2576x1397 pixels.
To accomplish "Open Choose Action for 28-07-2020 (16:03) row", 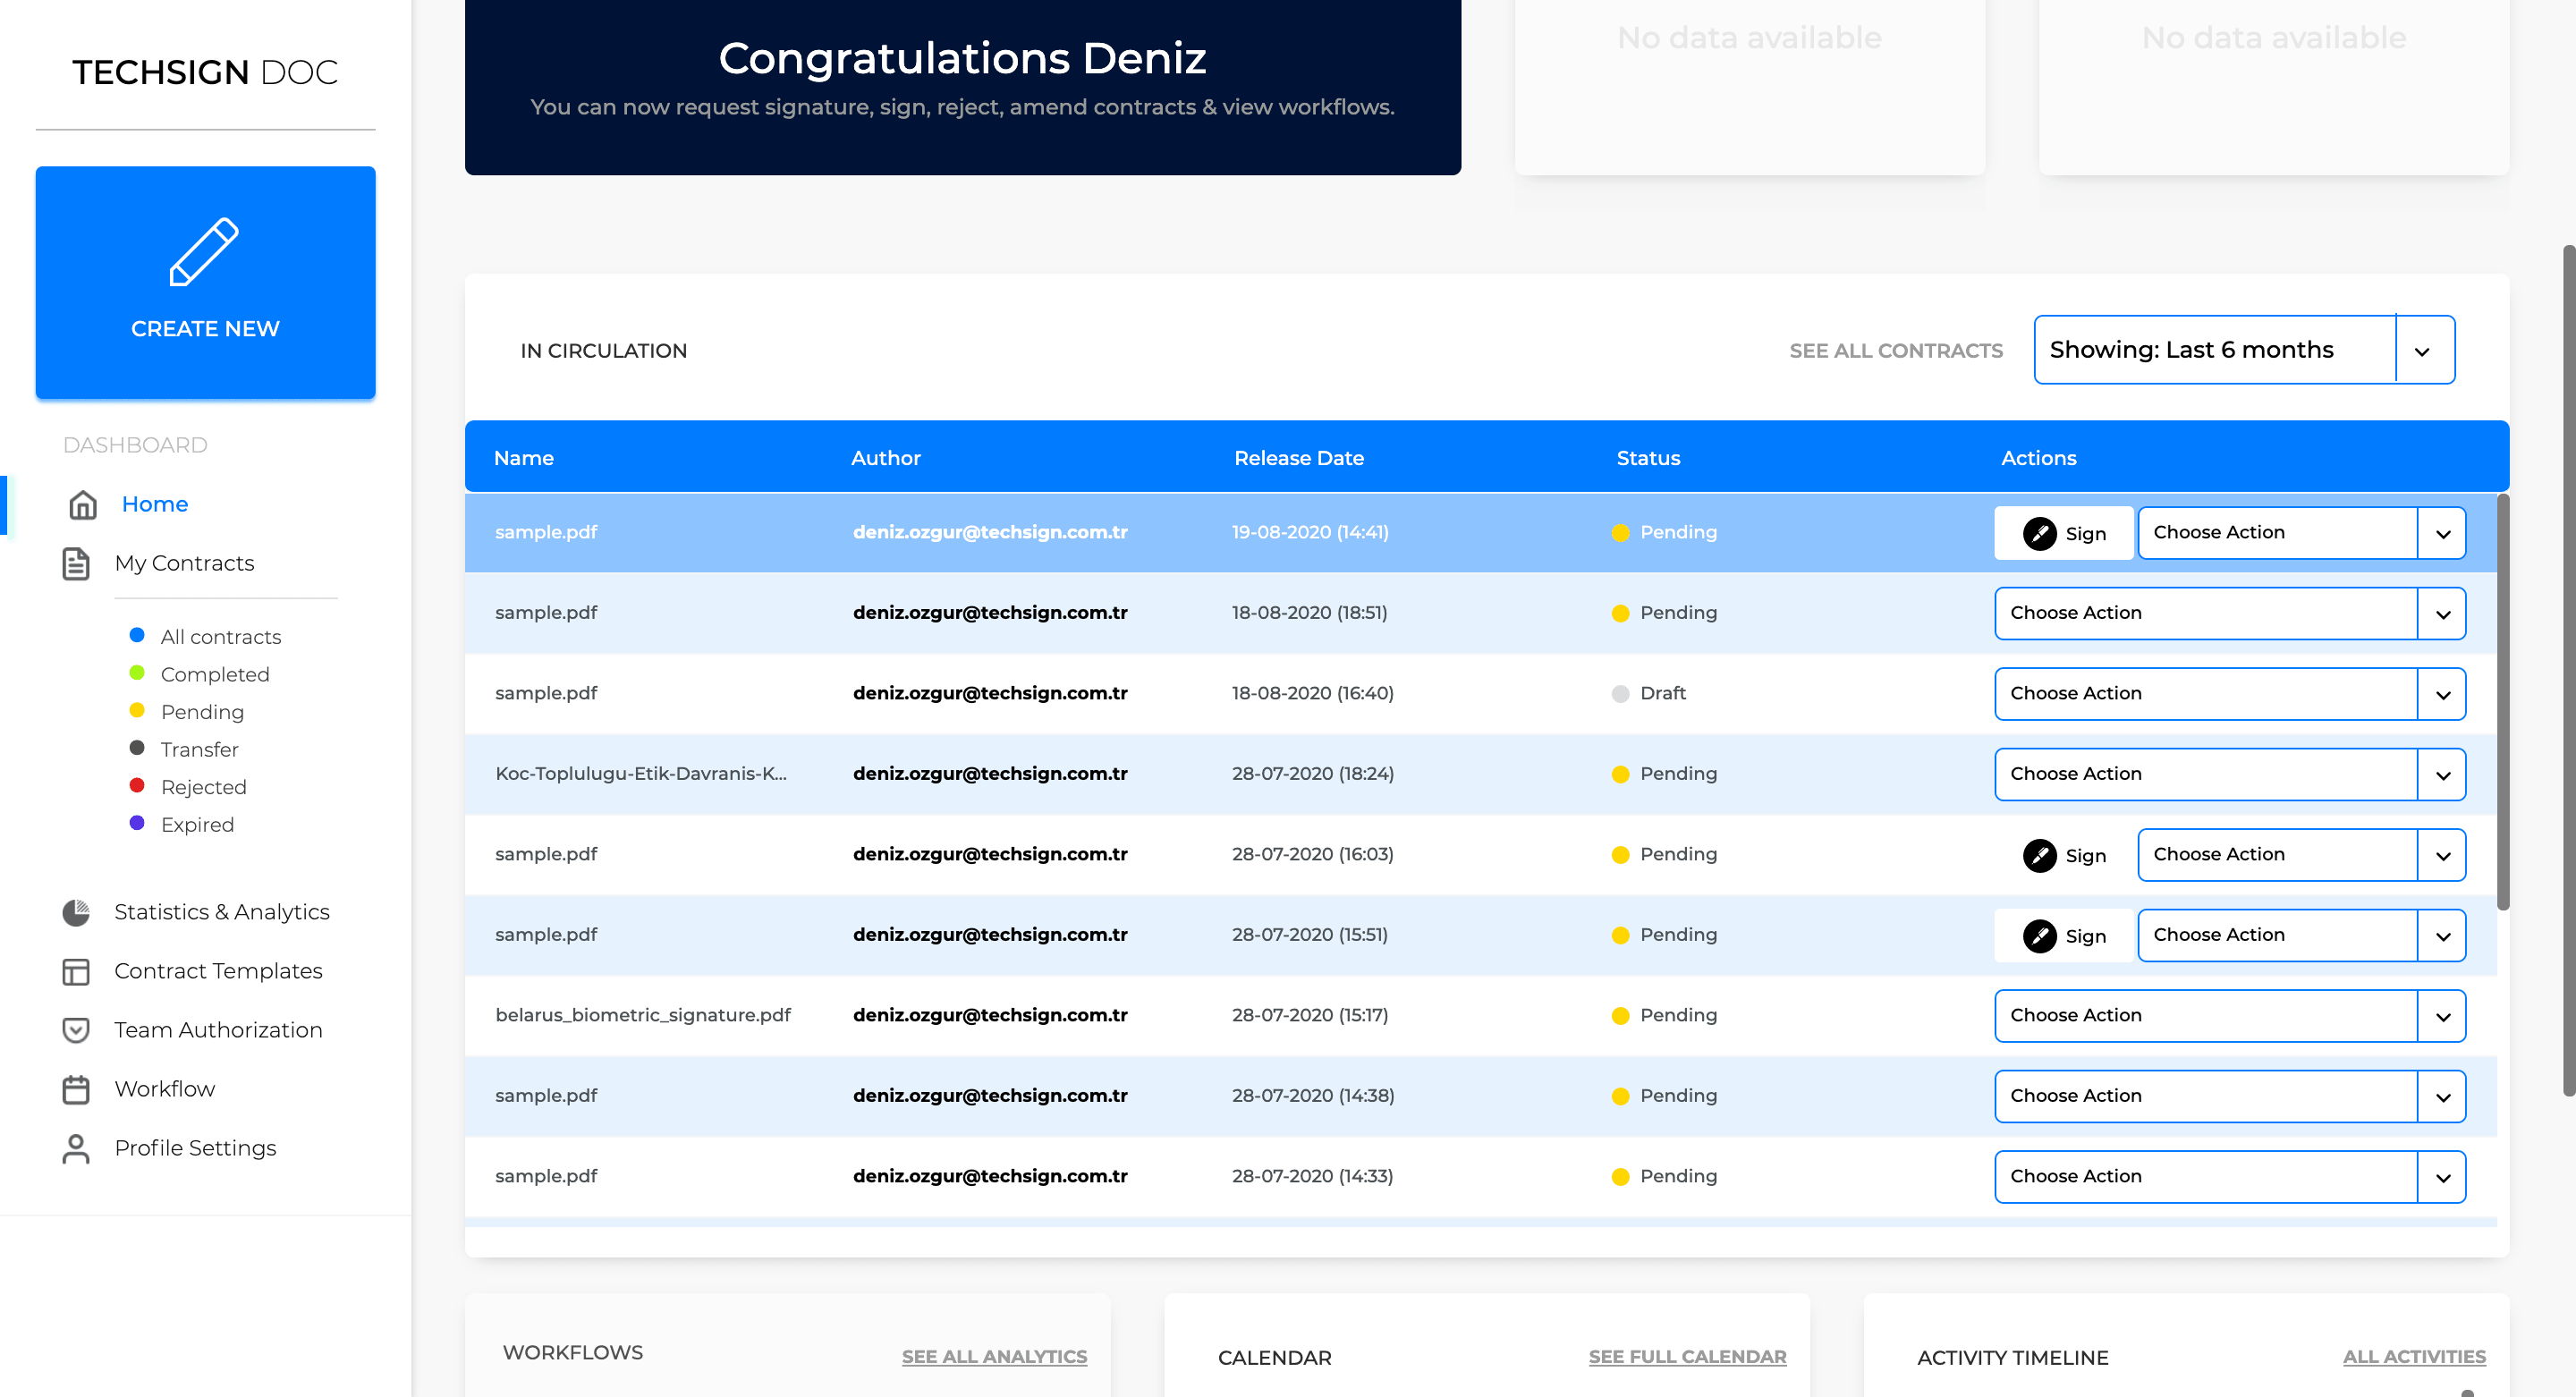I will [2301, 855].
